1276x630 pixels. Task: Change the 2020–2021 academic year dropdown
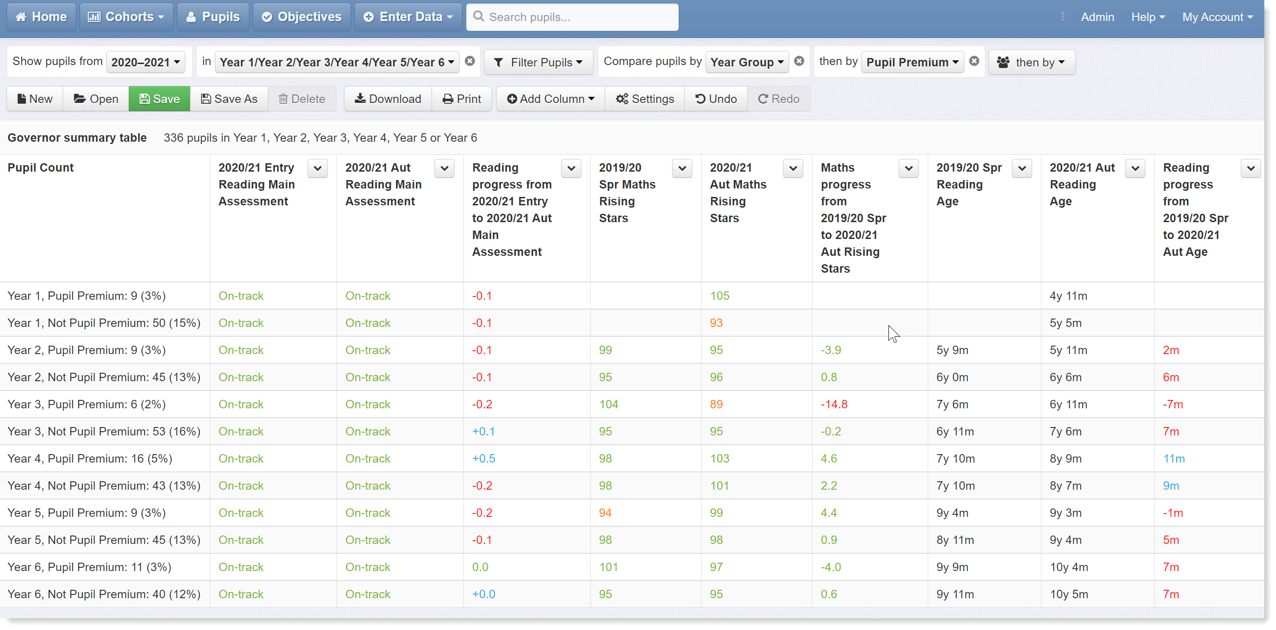146,62
